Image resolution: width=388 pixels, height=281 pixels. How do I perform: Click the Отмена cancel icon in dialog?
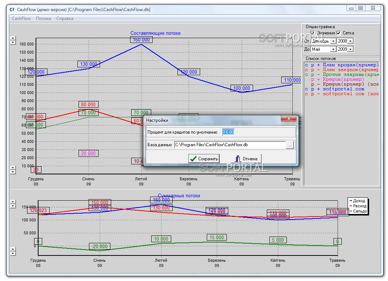tap(238, 159)
